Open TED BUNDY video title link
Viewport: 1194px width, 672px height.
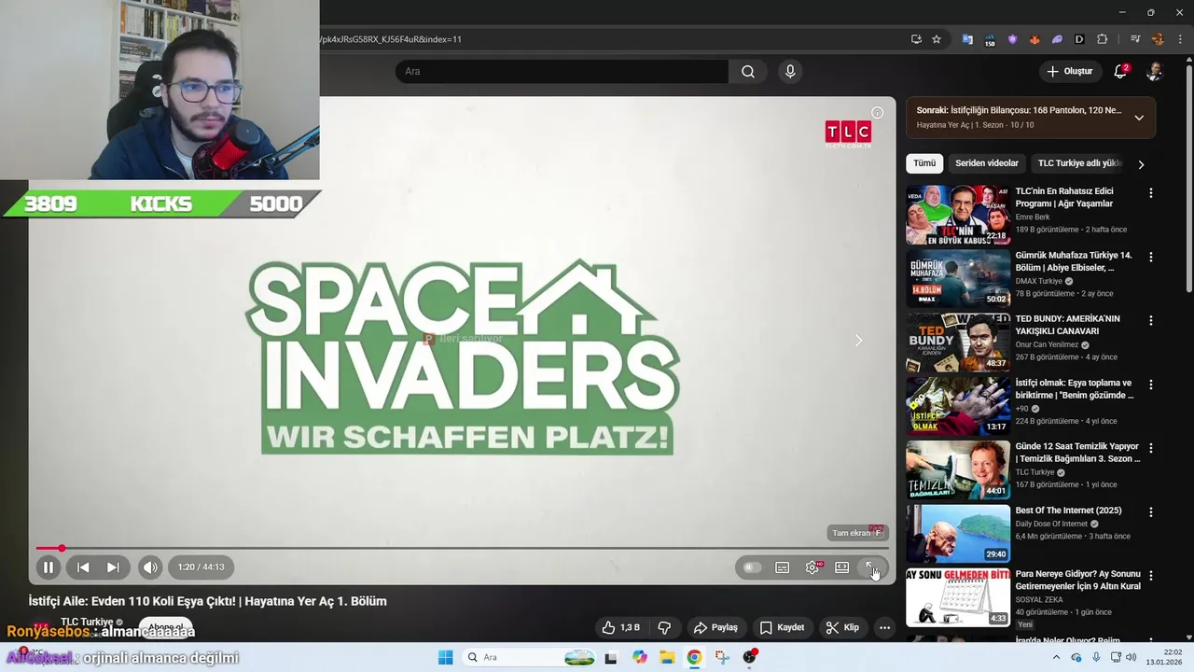[1067, 325]
